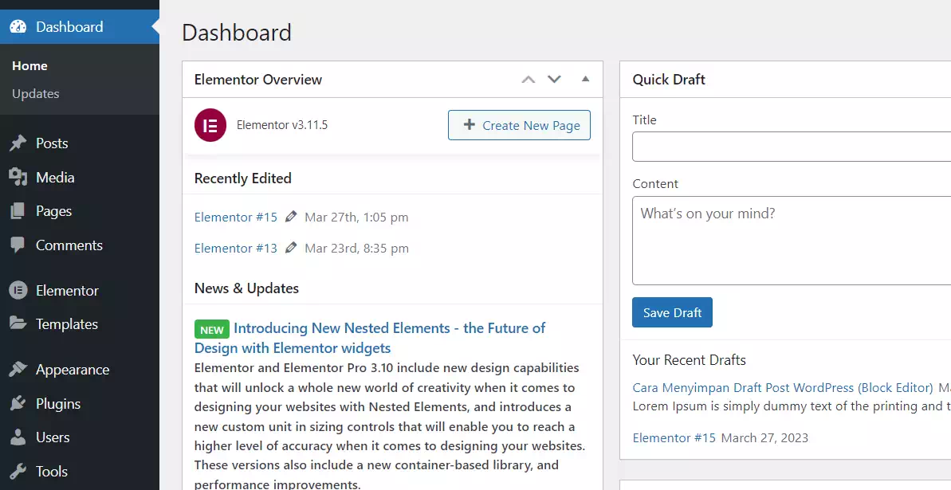
Task: Collapse the Elementor Overview panel with the triangle toggle
Action: [585, 79]
